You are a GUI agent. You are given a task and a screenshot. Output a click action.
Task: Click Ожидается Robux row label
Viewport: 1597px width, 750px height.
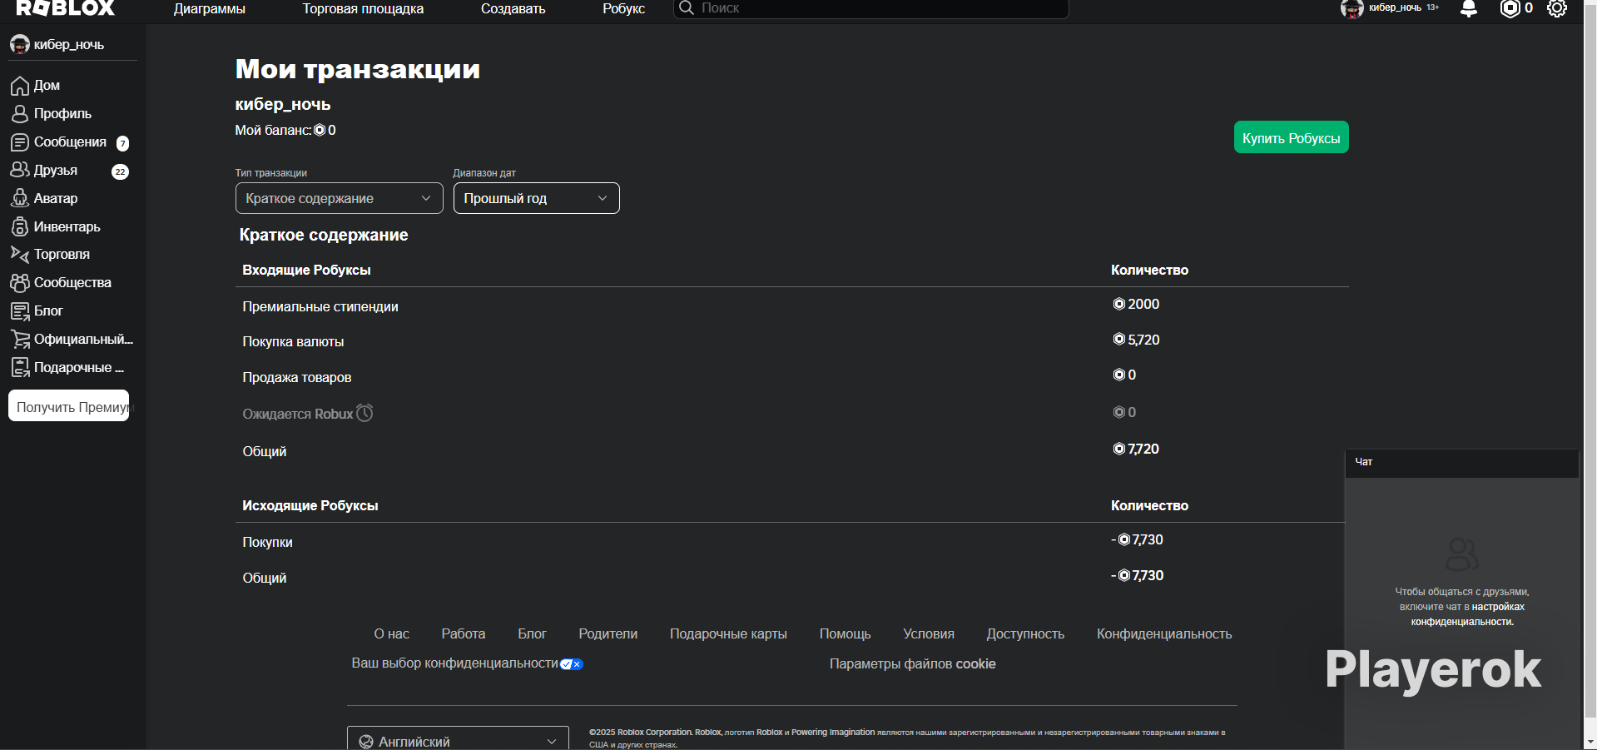coord(298,414)
